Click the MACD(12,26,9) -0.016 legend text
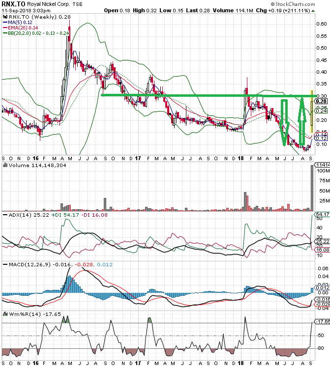330x367 pixels. tap(40, 264)
